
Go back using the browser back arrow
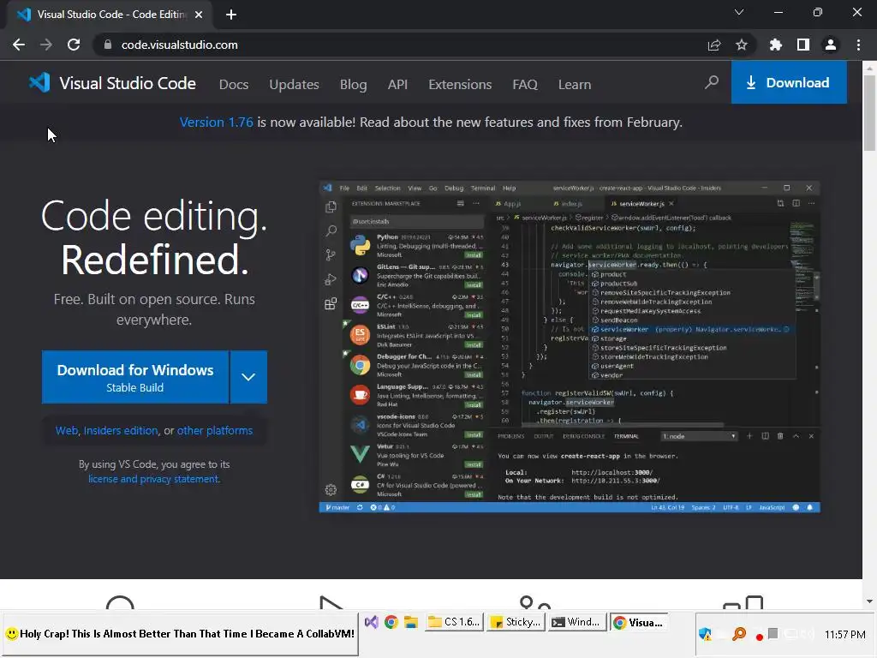click(19, 45)
